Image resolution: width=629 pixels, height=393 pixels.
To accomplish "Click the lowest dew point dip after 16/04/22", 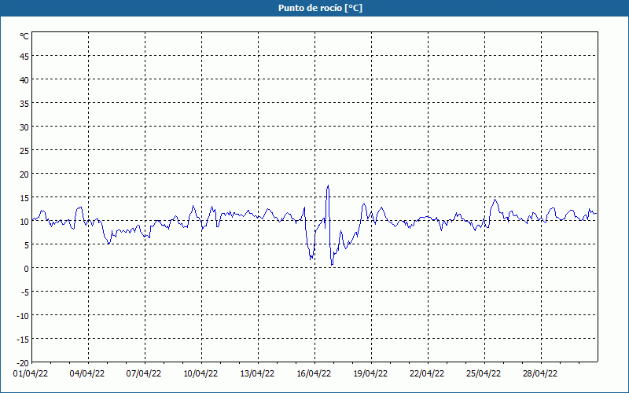I will (332, 264).
